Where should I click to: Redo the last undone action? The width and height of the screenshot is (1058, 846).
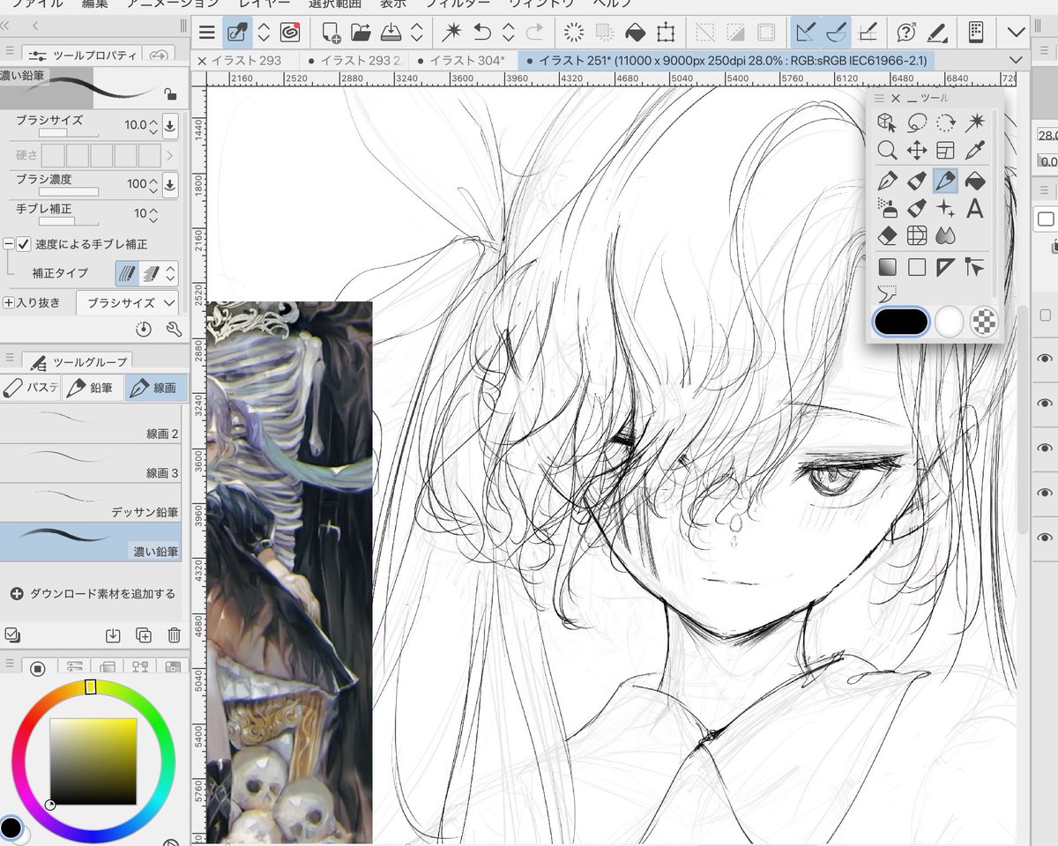coord(534,33)
